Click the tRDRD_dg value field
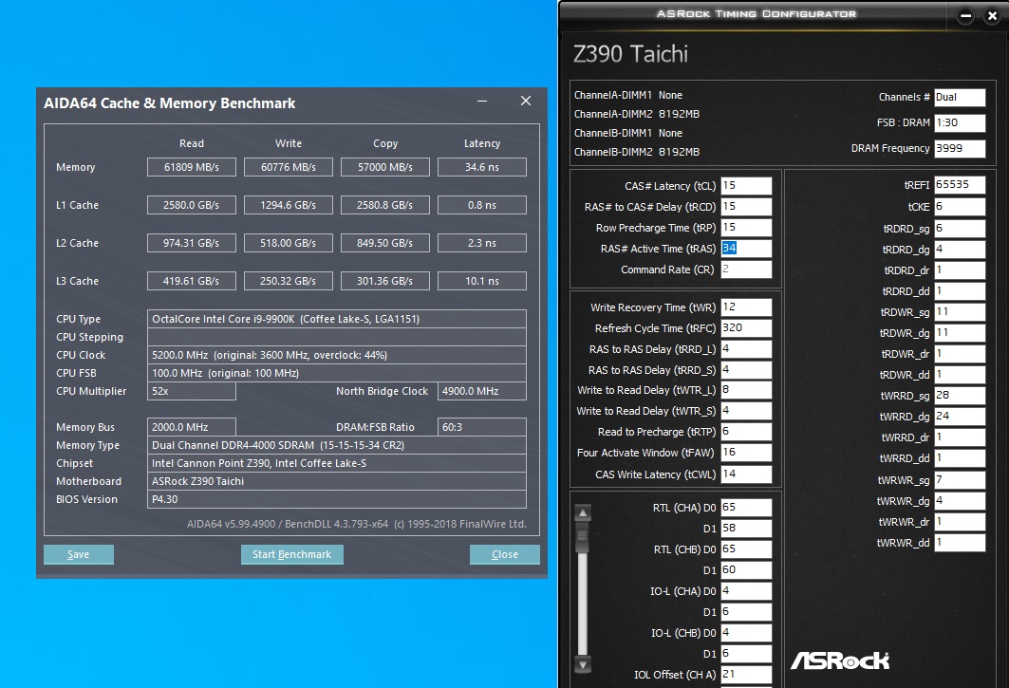Image resolution: width=1009 pixels, height=688 pixels. click(x=960, y=249)
